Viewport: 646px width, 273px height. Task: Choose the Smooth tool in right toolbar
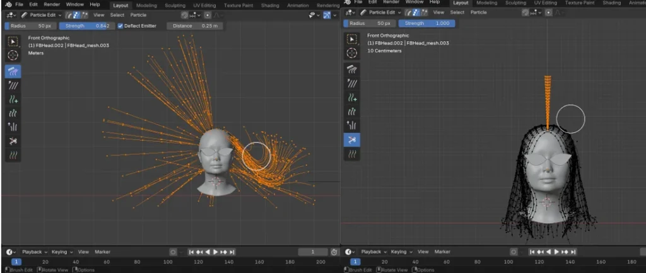[x=352, y=84]
